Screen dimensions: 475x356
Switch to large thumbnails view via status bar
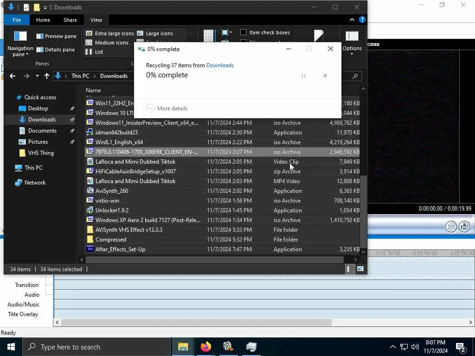pyautogui.click(x=360, y=269)
